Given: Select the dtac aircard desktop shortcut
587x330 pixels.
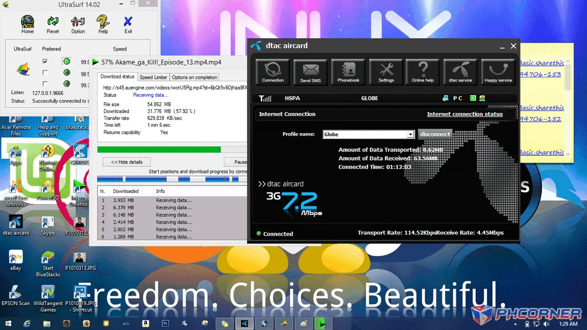Looking at the screenshot, I should (16, 225).
